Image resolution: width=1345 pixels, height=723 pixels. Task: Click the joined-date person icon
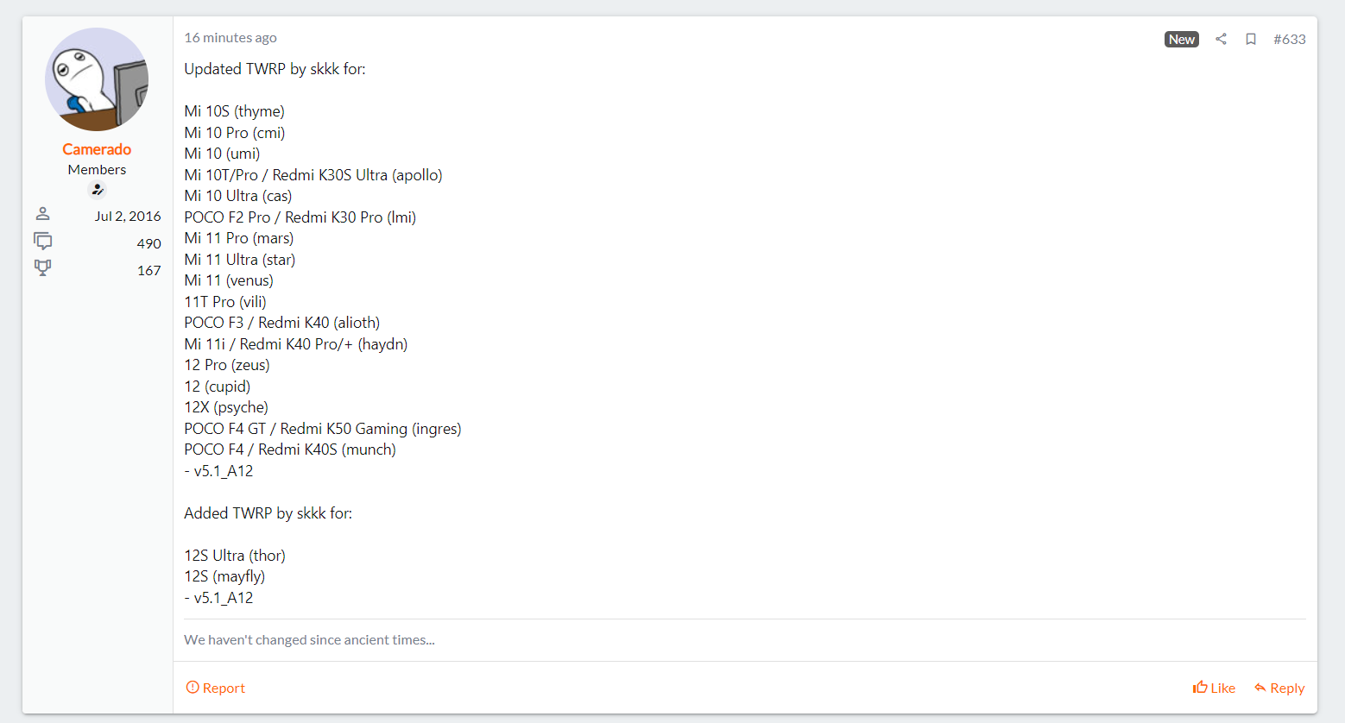(x=42, y=214)
